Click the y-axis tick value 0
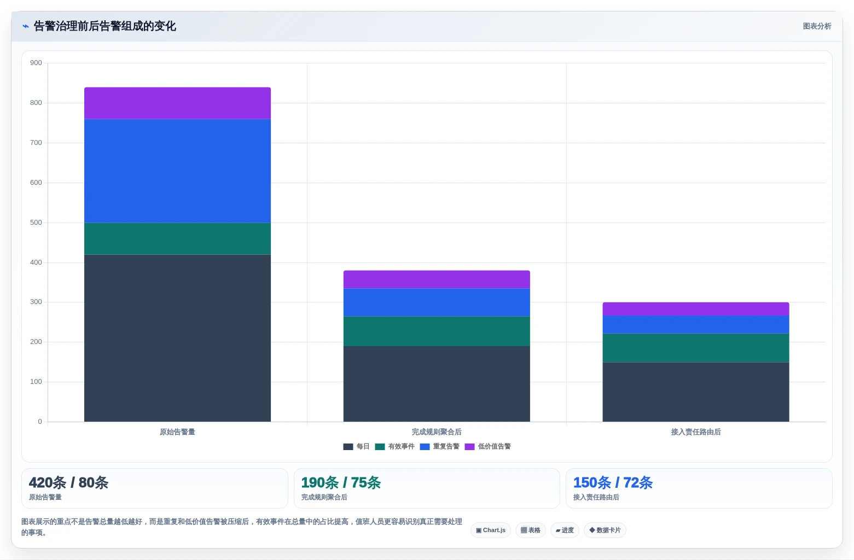The width and height of the screenshot is (854, 560). click(x=40, y=422)
